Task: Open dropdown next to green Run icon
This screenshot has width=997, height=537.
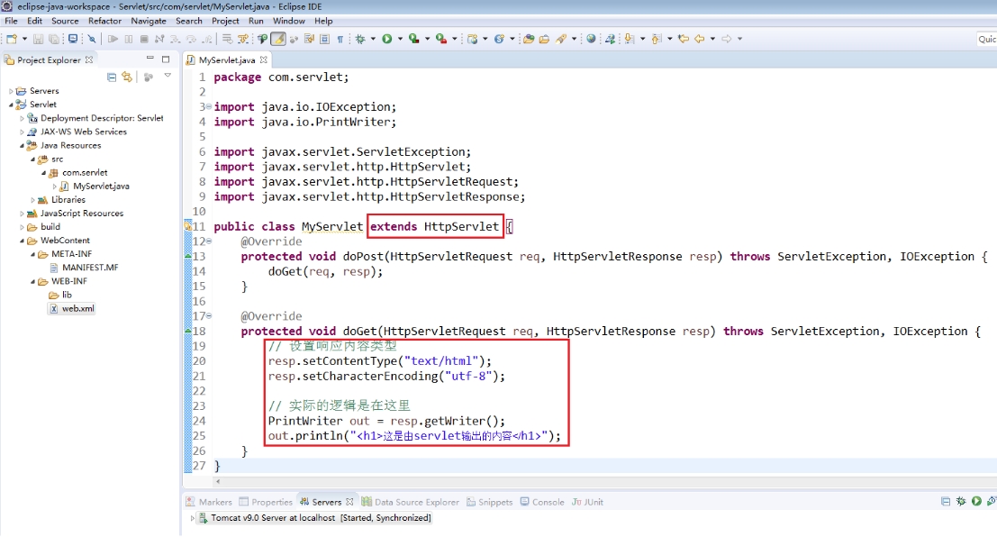Action: [x=400, y=39]
